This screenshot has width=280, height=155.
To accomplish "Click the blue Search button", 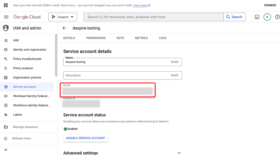I will click(234, 17).
